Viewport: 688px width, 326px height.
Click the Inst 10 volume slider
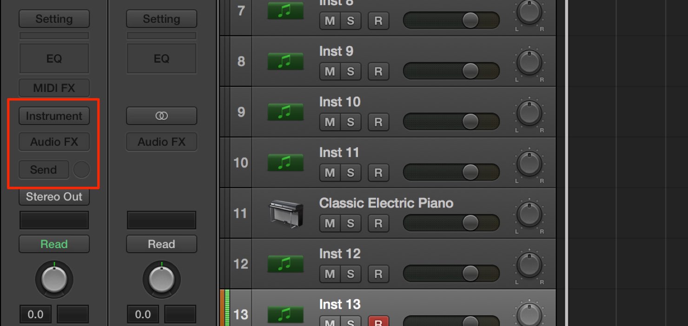point(451,122)
